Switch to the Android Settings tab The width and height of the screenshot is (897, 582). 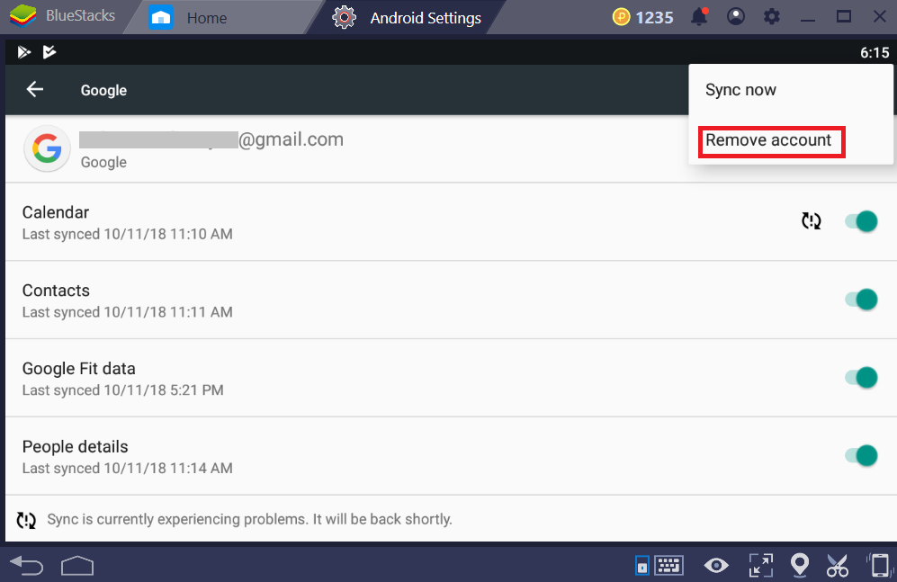(x=407, y=18)
